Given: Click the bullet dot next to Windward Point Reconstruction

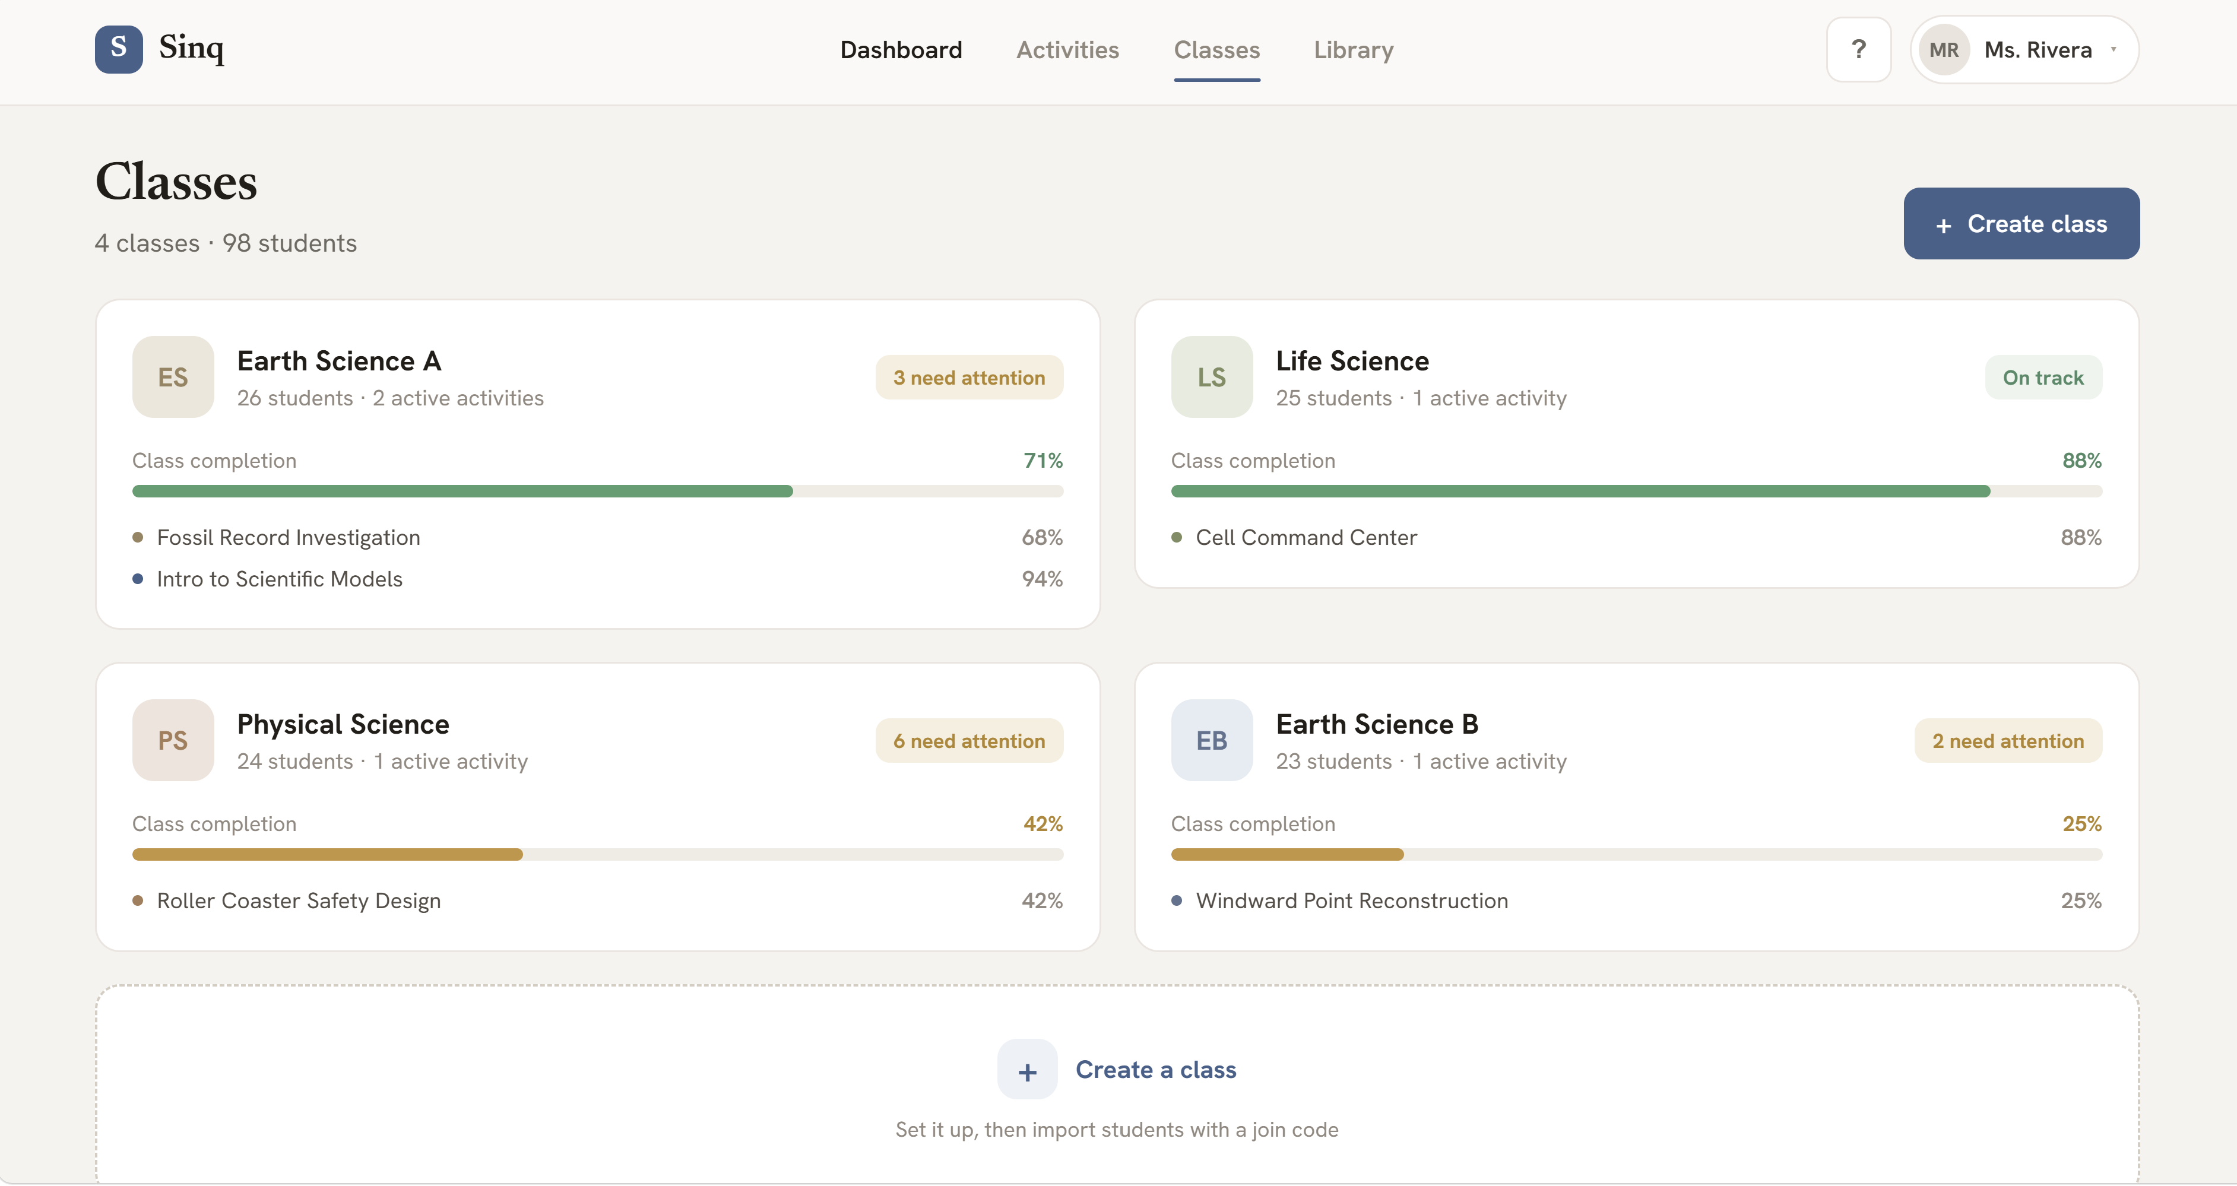Looking at the screenshot, I should (x=1177, y=900).
